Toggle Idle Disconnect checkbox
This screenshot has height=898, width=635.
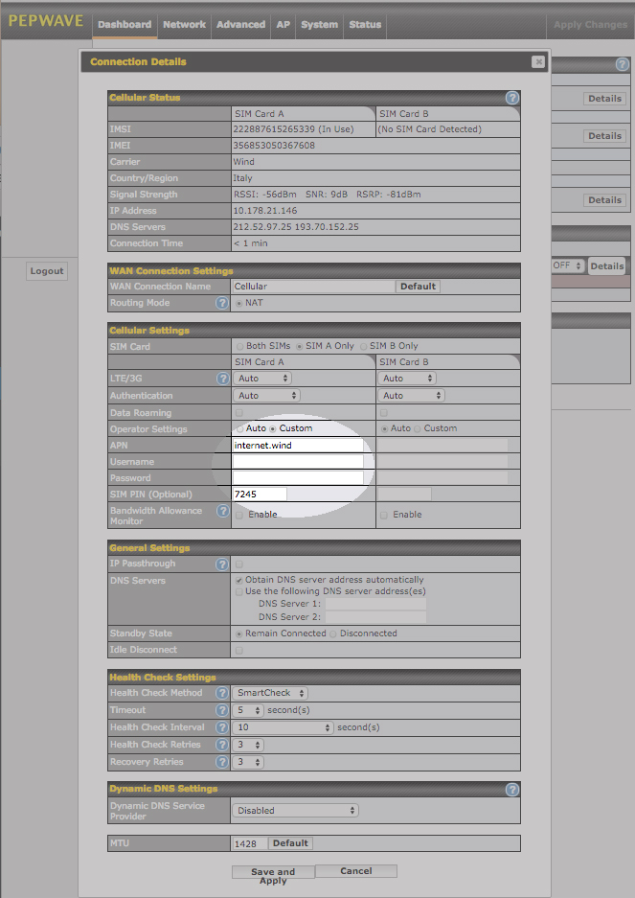pyautogui.click(x=239, y=650)
